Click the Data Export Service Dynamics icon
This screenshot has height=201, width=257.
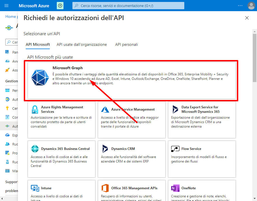click(x=175, y=109)
